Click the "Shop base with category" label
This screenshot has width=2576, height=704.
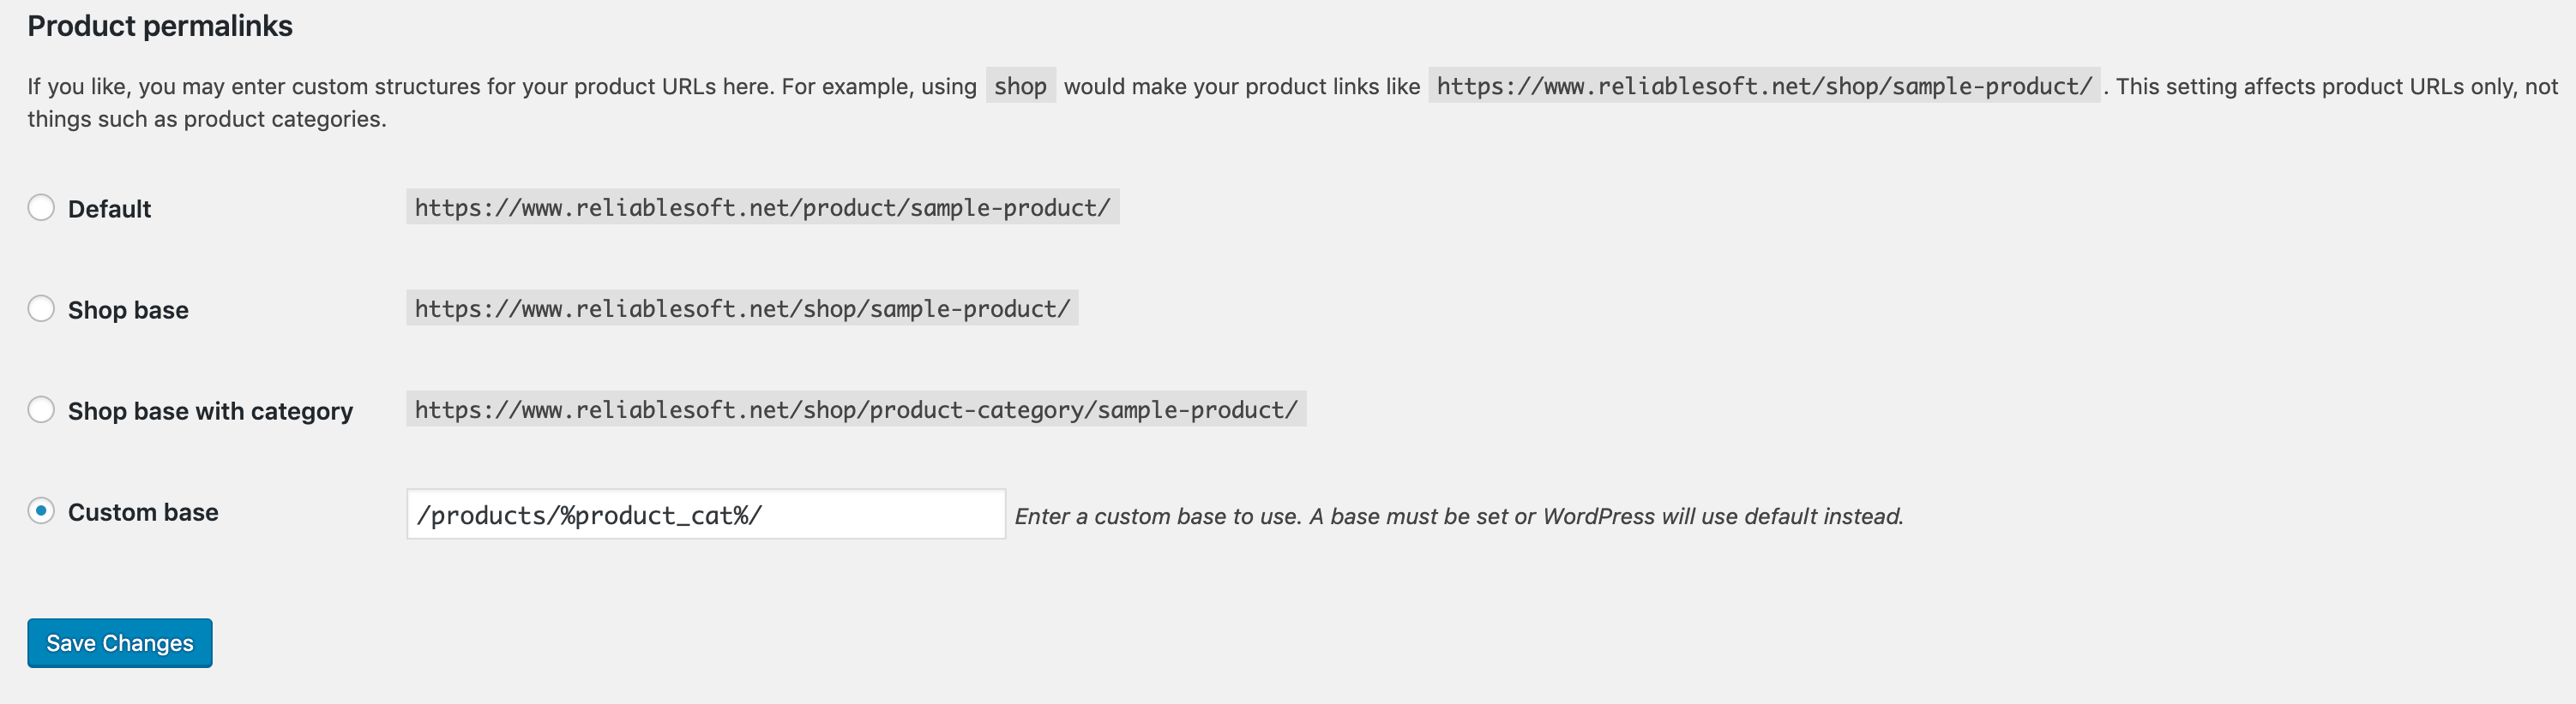point(210,410)
